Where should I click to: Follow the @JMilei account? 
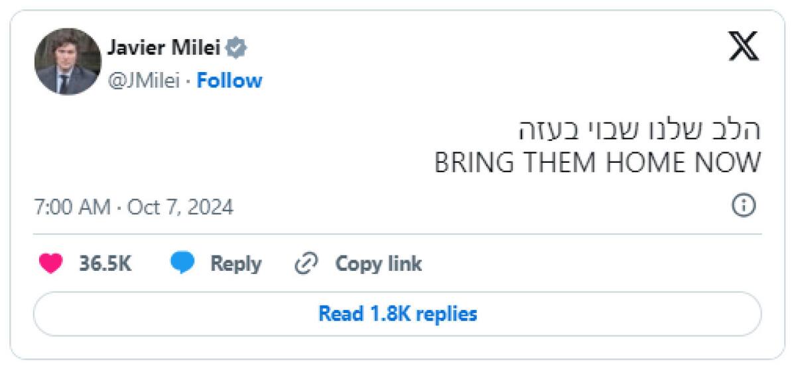coord(230,81)
